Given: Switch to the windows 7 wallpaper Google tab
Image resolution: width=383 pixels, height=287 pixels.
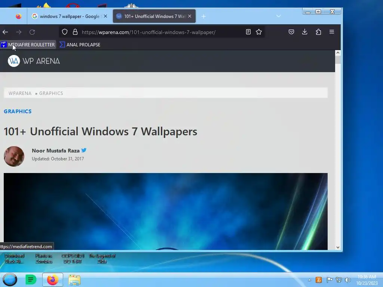Looking at the screenshot, I should click(x=70, y=16).
